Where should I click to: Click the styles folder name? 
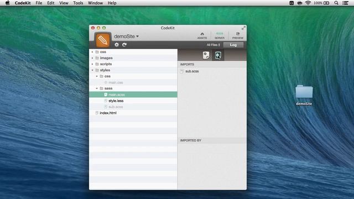click(105, 70)
